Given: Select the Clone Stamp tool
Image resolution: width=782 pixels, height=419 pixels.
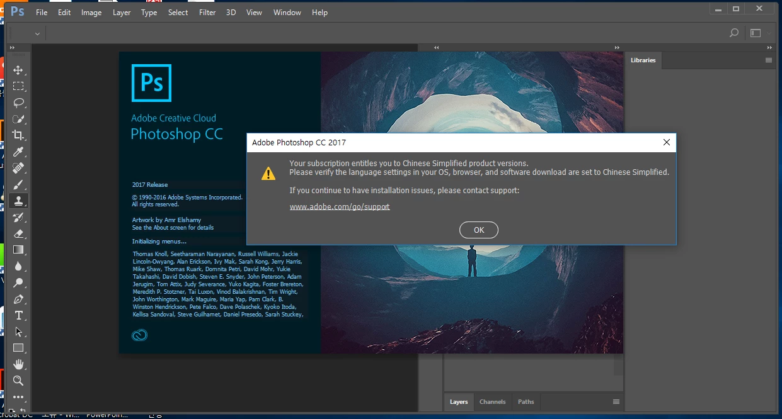Looking at the screenshot, I should [x=18, y=201].
